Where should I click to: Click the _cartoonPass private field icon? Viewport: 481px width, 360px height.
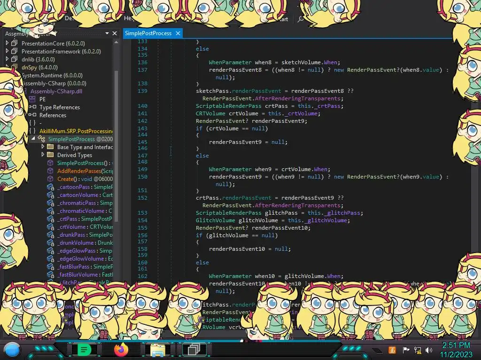coord(51,187)
